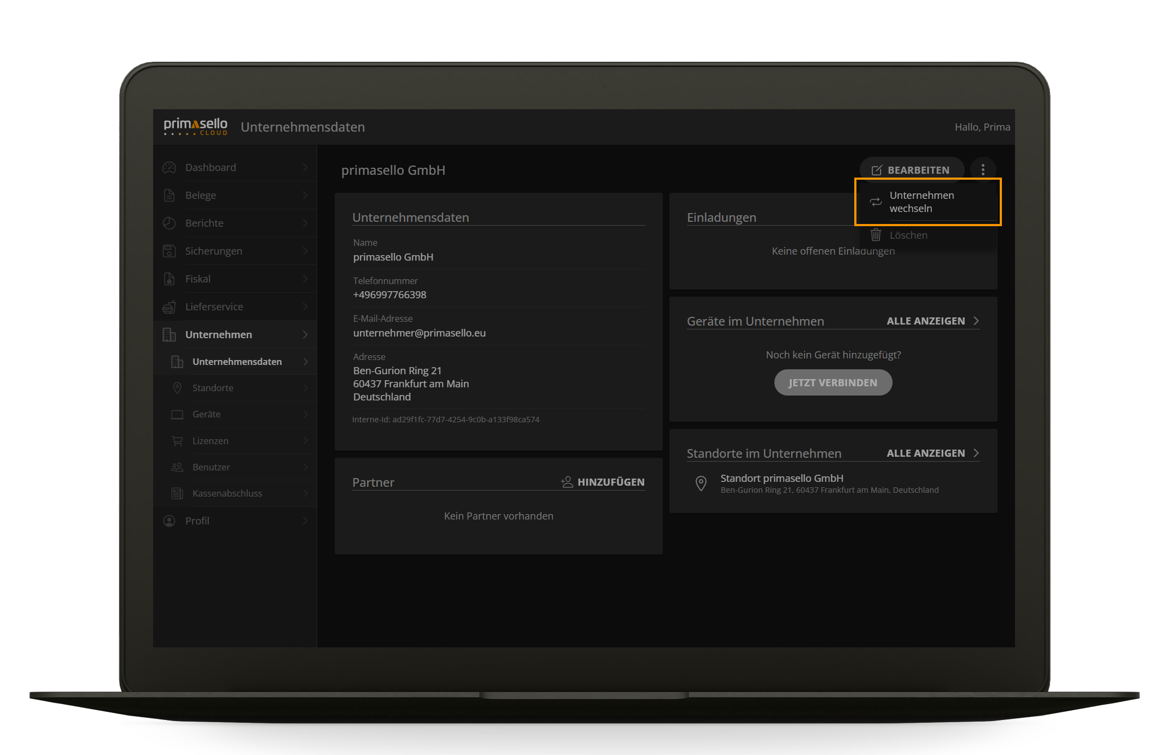Click the Lieferservice delivery icon

click(x=169, y=306)
